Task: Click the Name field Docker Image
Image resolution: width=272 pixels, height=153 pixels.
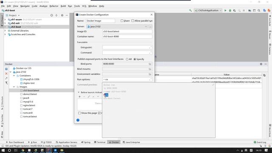Action: (100, 21)
